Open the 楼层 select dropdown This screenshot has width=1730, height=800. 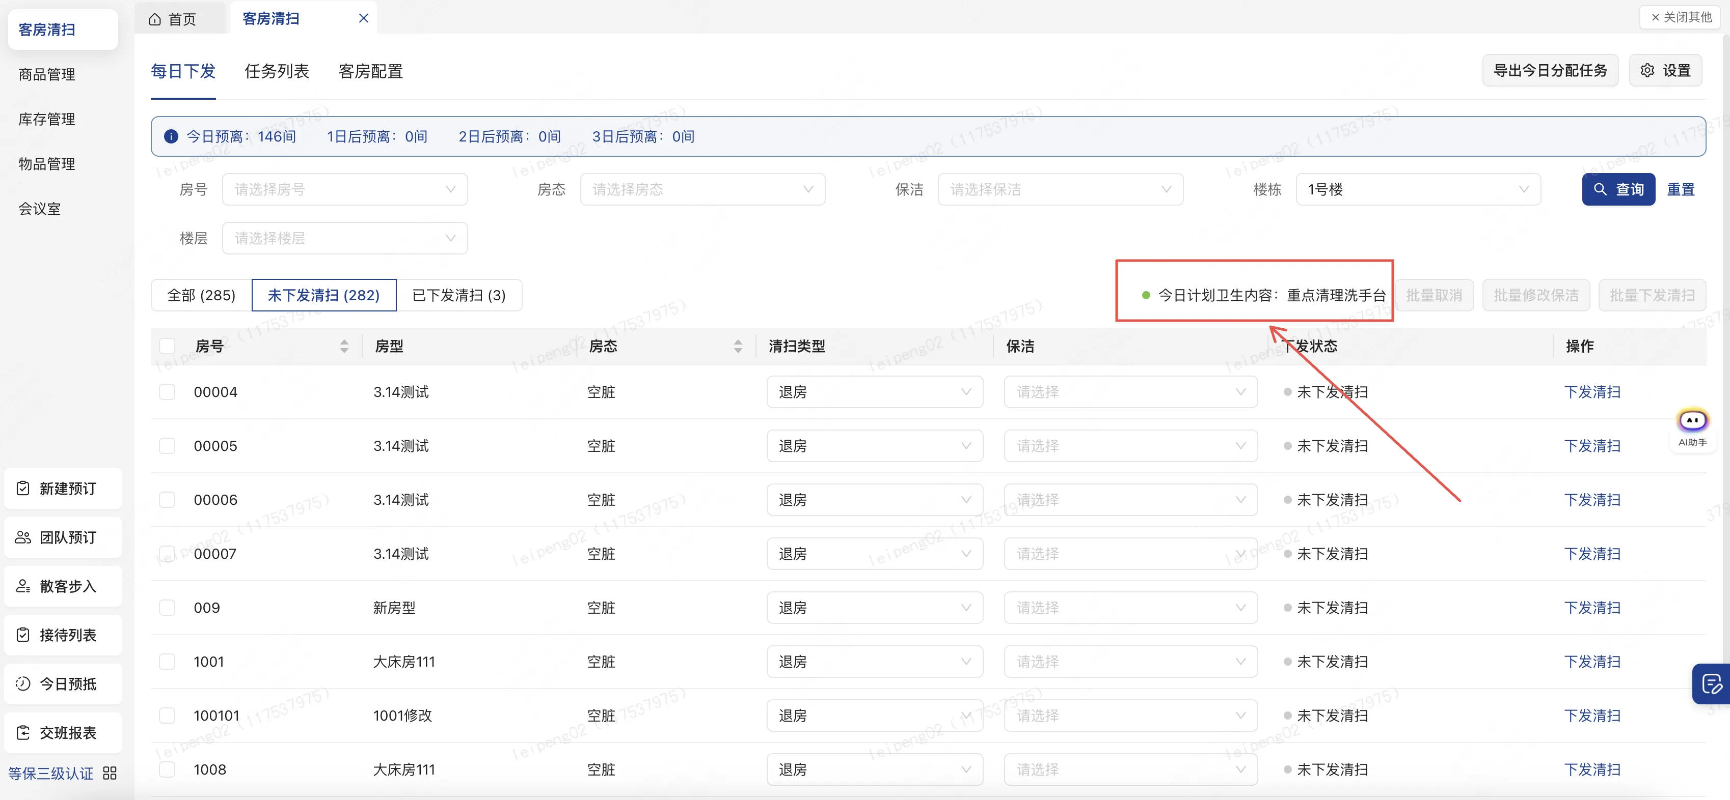point(344,238)
